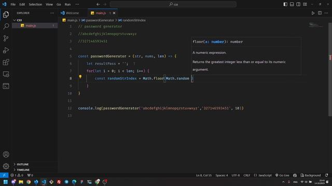Screen dimensions: 332x186
Task: Open File Explorer from the taskbar
Action: click(x=21, y=182)
